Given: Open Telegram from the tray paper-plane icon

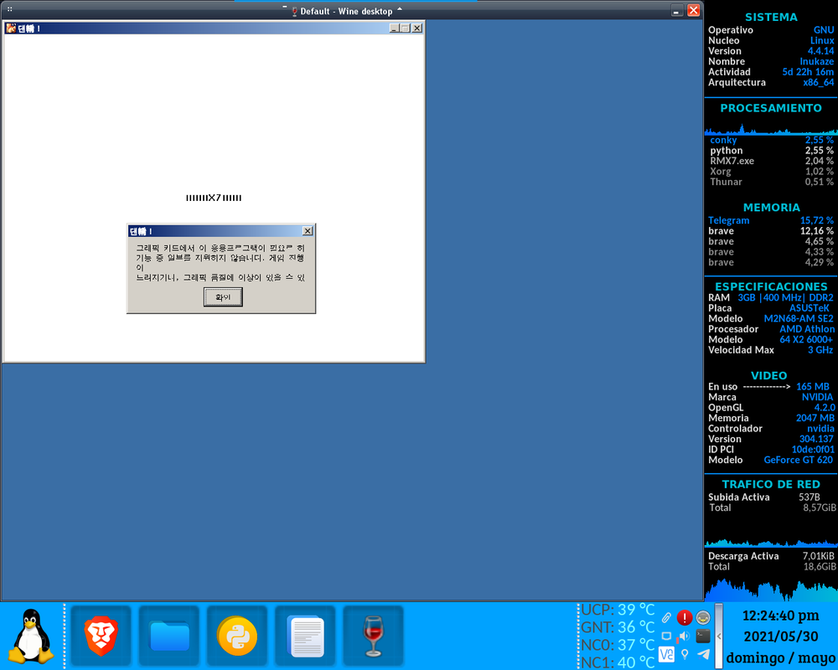Looking at the screenshot, I should point(703,654).
